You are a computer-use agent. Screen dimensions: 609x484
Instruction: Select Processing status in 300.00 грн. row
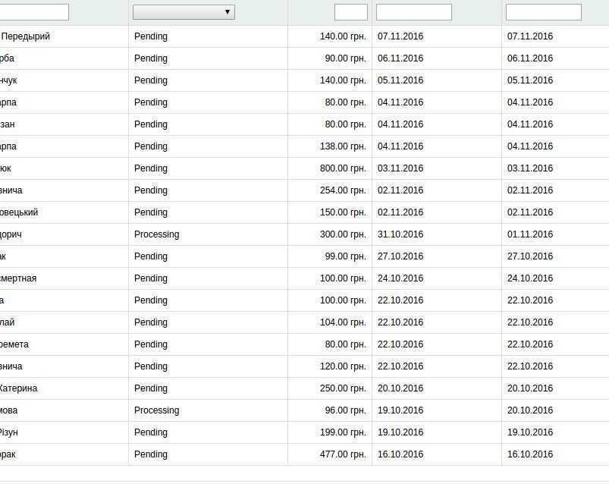156,234
